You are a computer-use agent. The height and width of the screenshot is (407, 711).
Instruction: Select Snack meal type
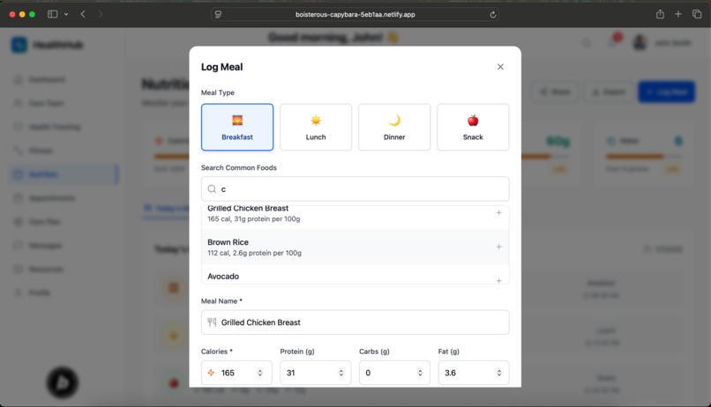pos(473,127)
